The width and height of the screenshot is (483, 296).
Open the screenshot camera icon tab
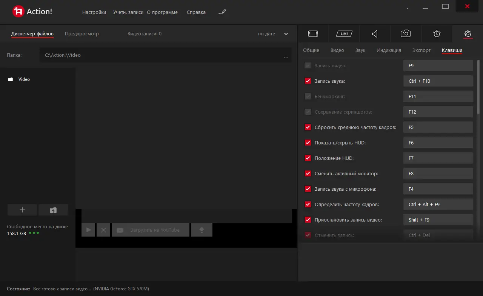[406, 33]
